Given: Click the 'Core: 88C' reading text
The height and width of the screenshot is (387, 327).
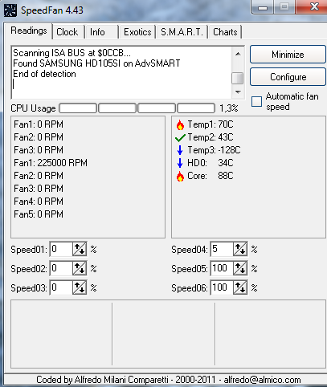Looking at the screenshot, I should [x=211, y=176].
